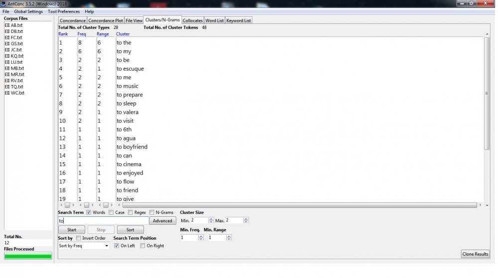Open the Global Settings menu
The width and height of the screenshot is (498, 278).
[28, 11]
